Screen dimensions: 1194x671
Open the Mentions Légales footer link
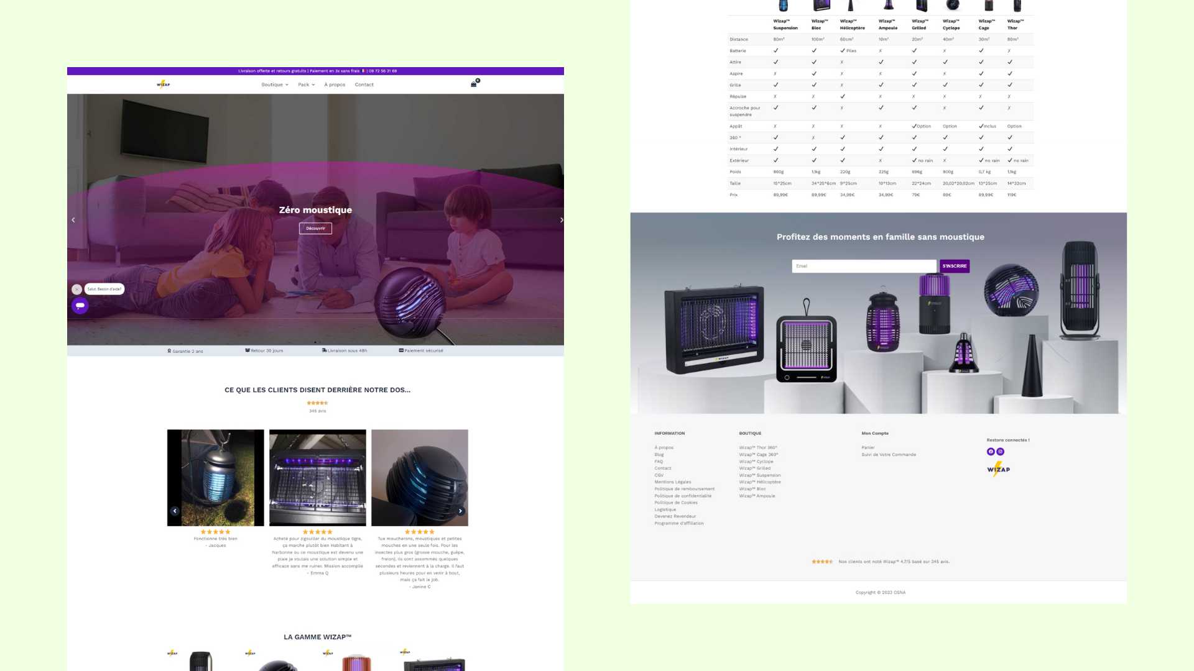click(x=673, y=482)
